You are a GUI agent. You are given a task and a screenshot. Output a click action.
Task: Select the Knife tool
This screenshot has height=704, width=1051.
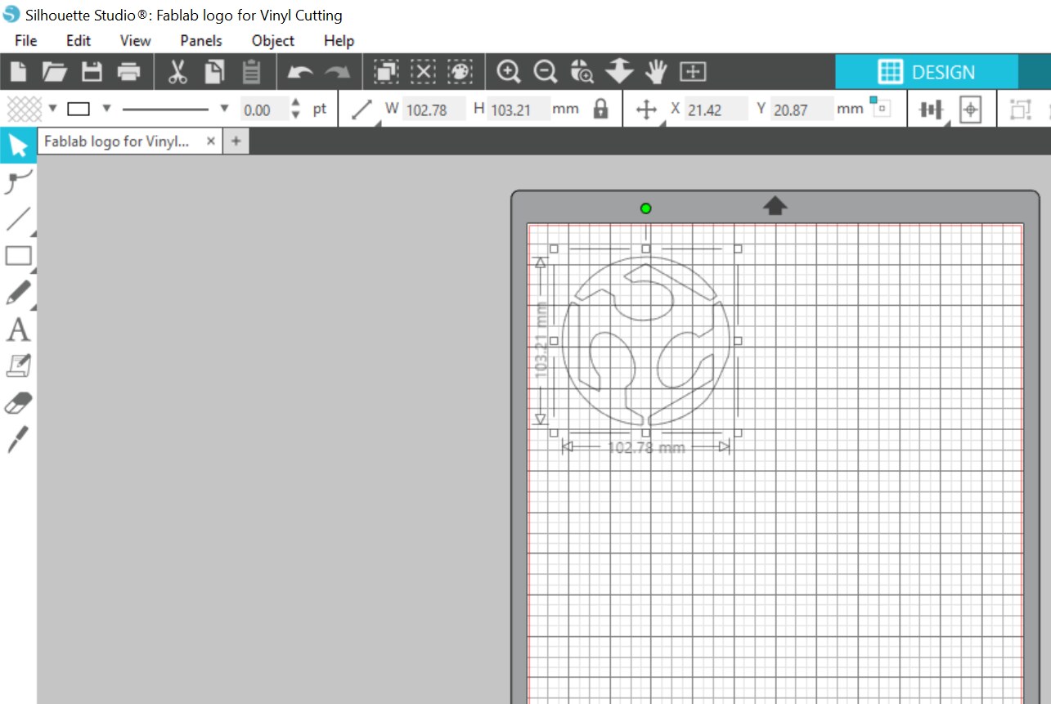pos(18,439)
